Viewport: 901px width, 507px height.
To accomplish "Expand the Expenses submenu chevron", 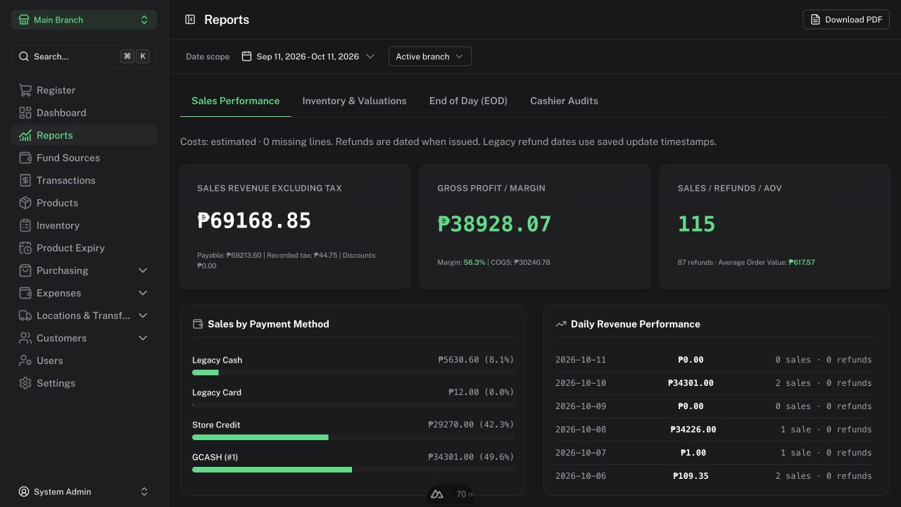I will coord(143,293).
